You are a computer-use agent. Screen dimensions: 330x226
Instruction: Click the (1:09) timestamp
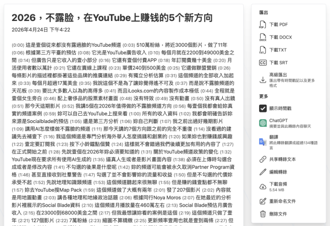coord(18,129)
